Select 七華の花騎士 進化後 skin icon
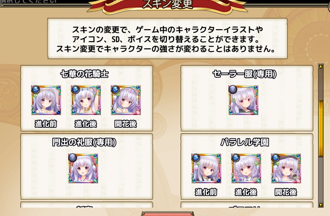This screenshot has width=330, height=216. click(86, 100)
